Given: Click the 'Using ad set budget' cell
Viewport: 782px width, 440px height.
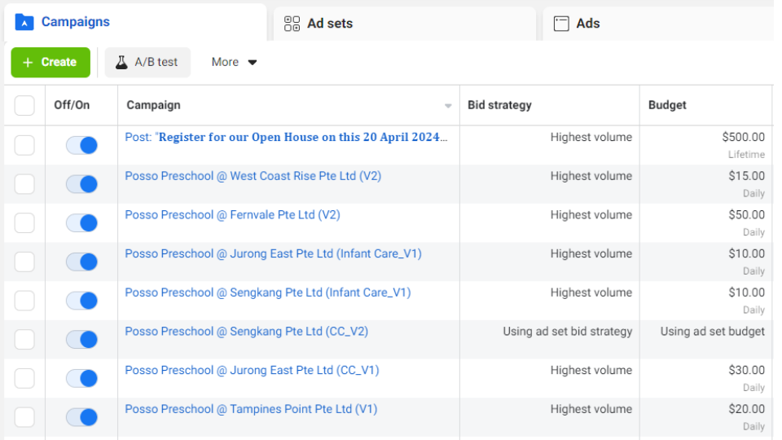Looking at the screenshot, I should tap(712, 332).
